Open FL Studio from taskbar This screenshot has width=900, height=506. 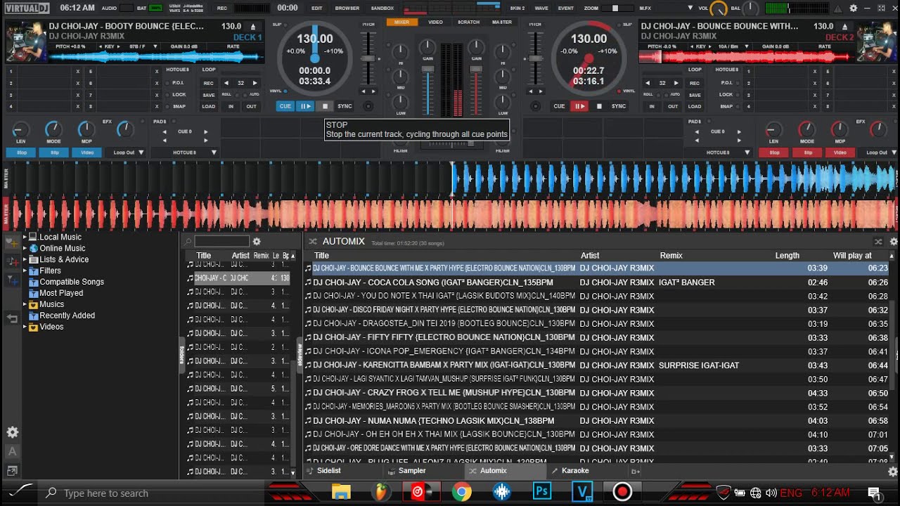[x=380, y=492]
